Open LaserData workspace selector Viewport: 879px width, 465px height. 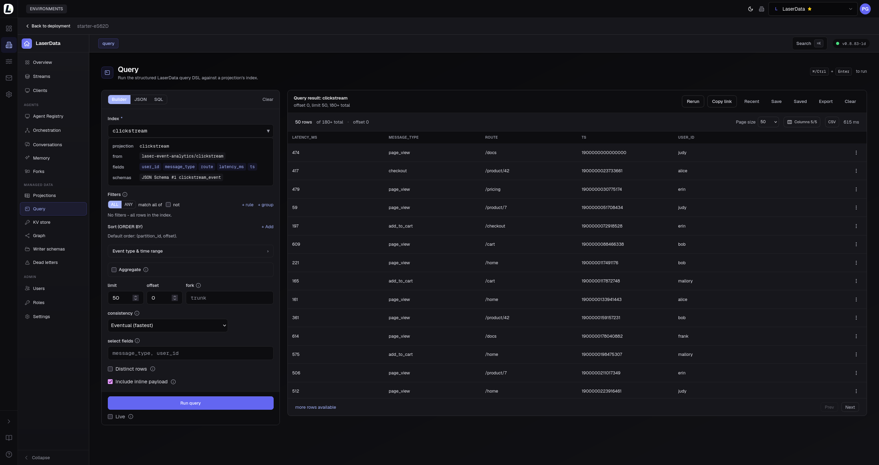tap(813, 9)
